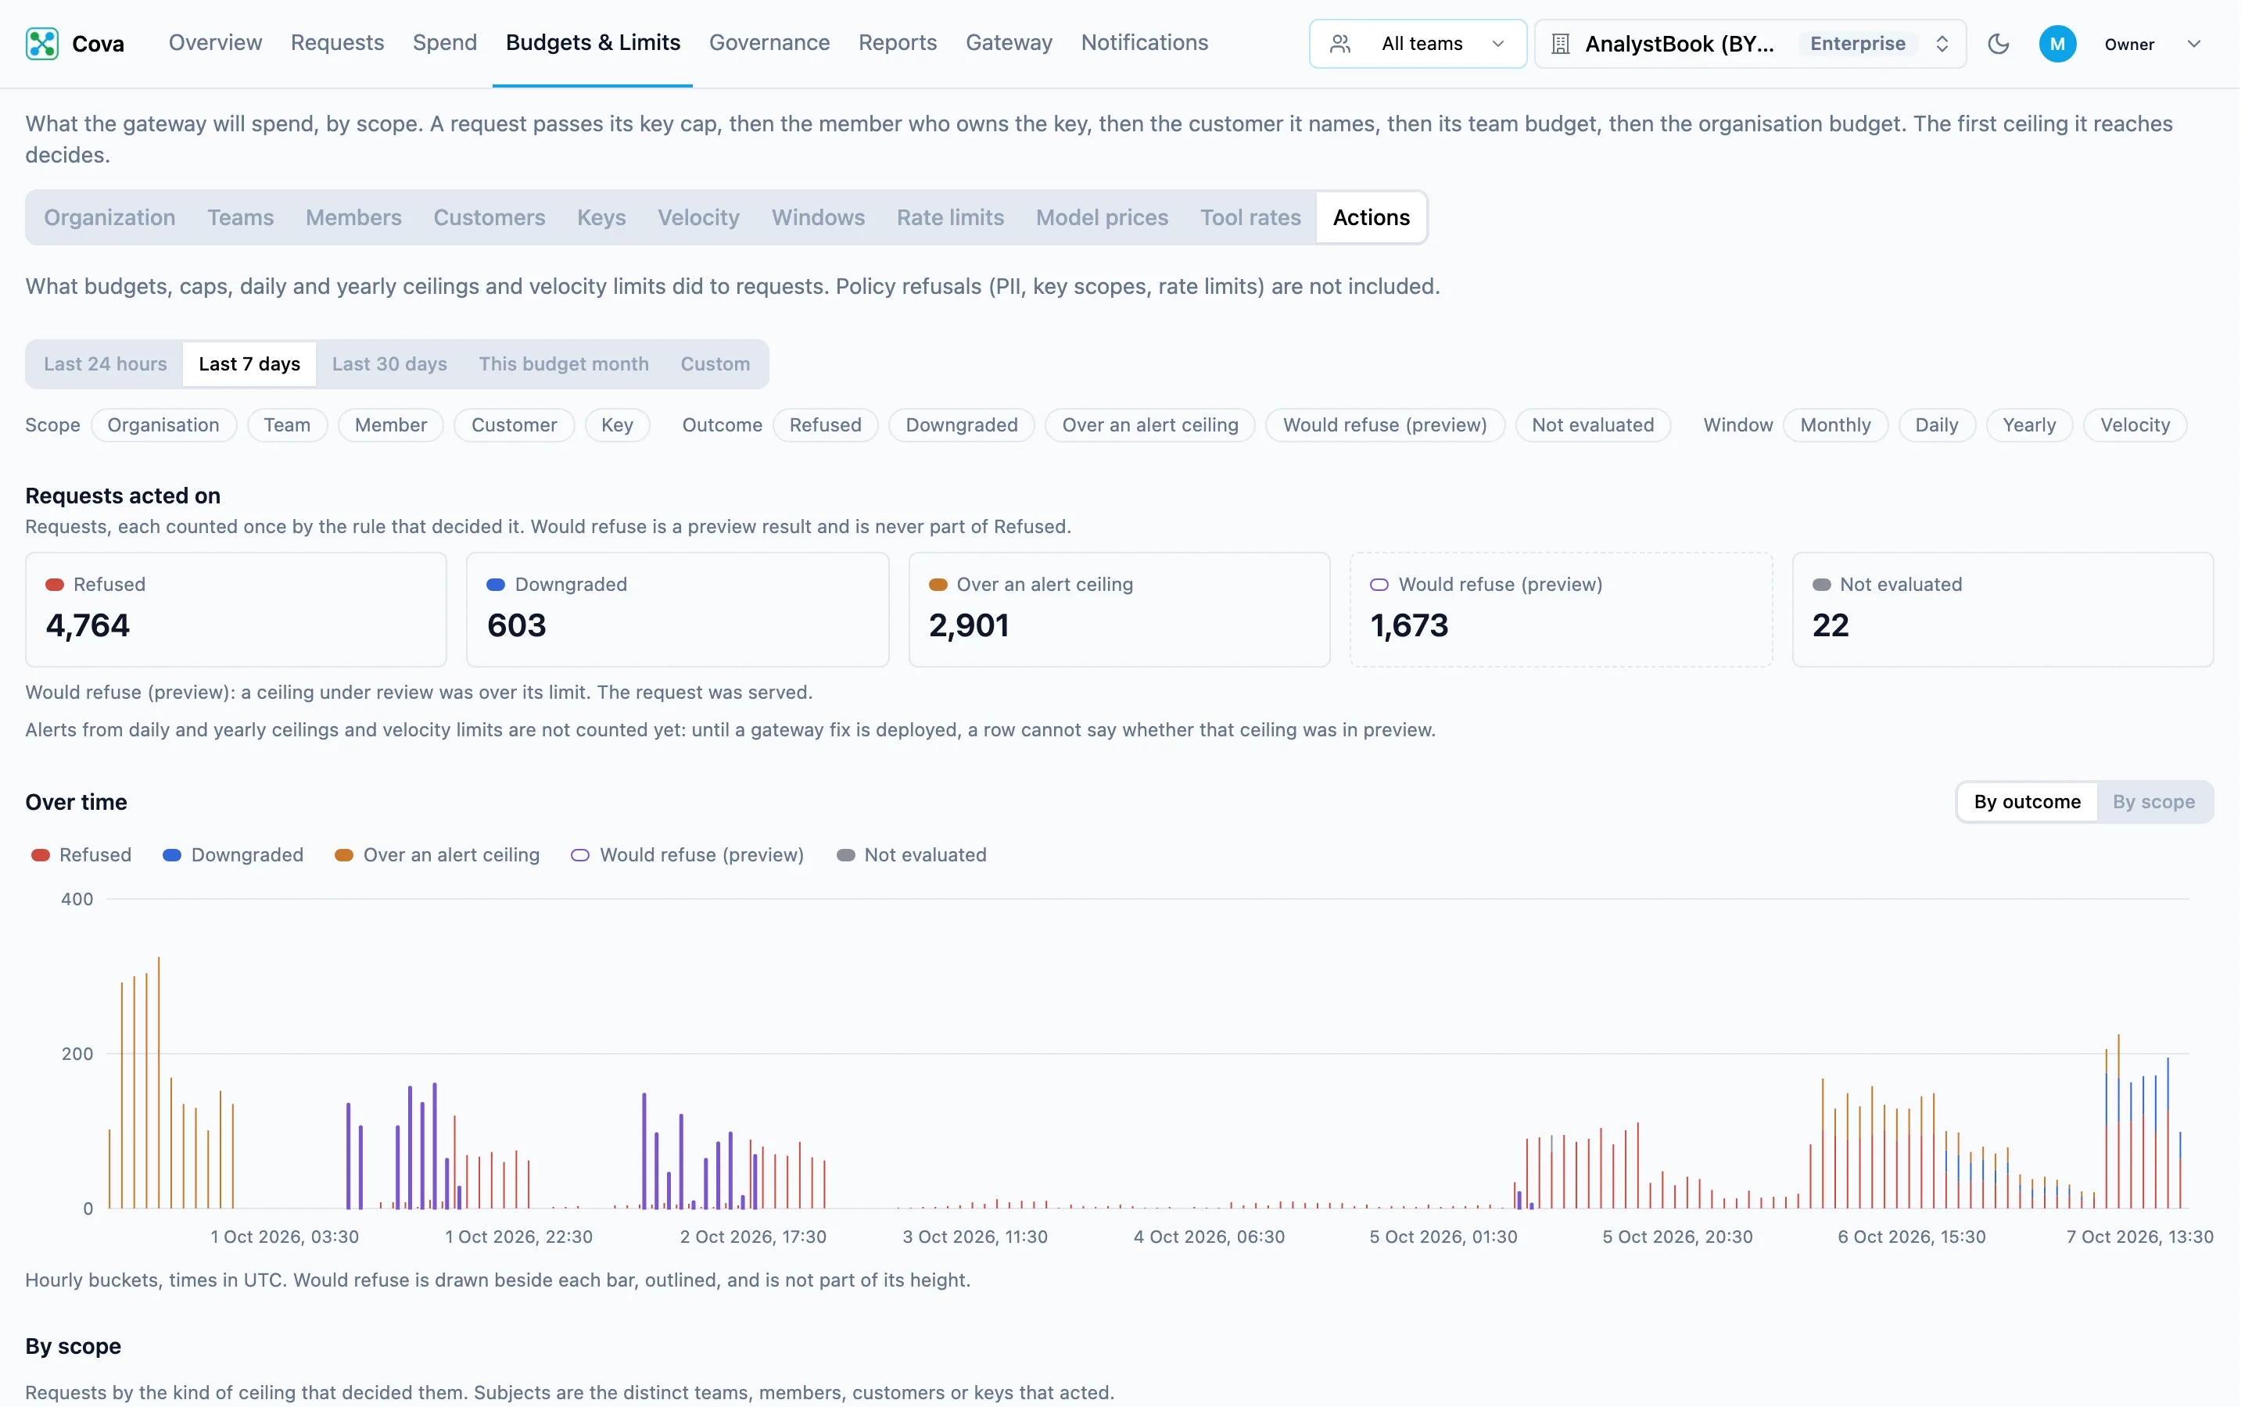
Task: Switch the chart to By scope
Action: pos(2153,802)
